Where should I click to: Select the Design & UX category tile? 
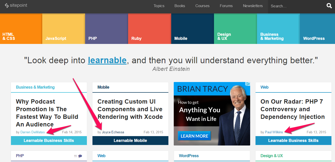(x=235, y=29)
